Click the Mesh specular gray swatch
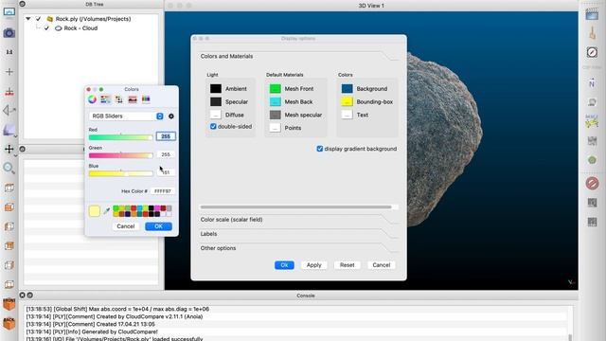Viewport: 606px width, 341px height. click(276, 115)
